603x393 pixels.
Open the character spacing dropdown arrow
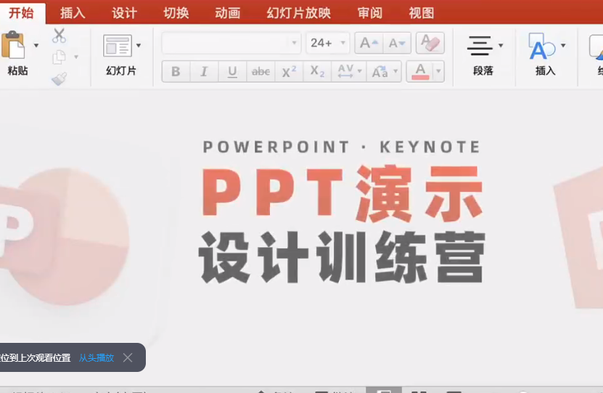point(360,71)
